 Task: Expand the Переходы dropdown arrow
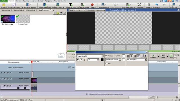tap(142, 4)
